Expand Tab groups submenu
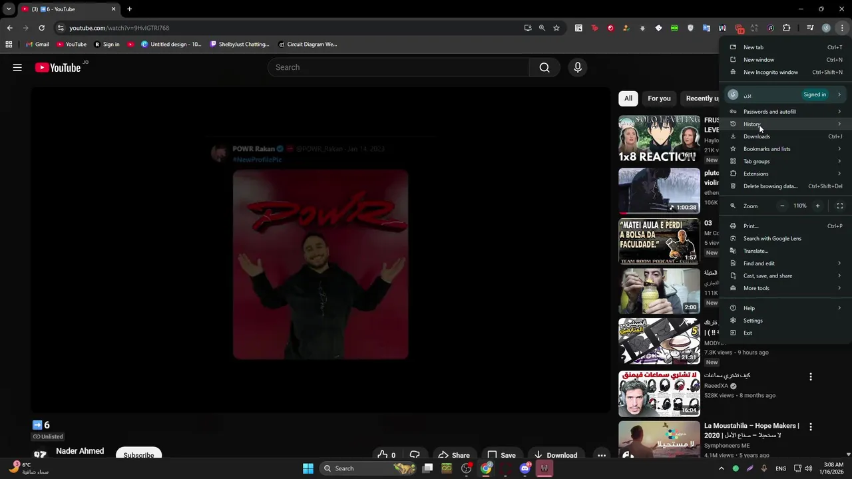The image size is (852, 479). (785, 161)
